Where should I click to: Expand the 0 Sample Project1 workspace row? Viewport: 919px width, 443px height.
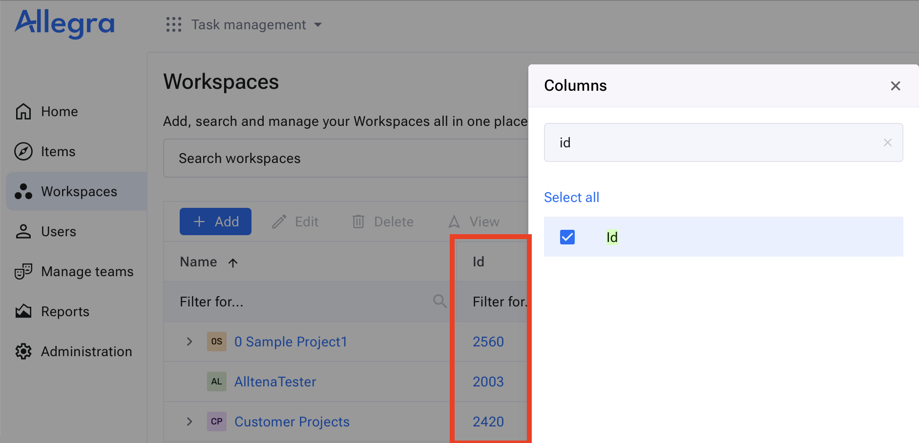point(189,342)
